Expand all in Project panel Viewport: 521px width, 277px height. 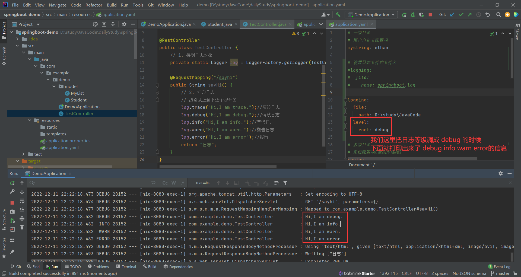point(104,24)
